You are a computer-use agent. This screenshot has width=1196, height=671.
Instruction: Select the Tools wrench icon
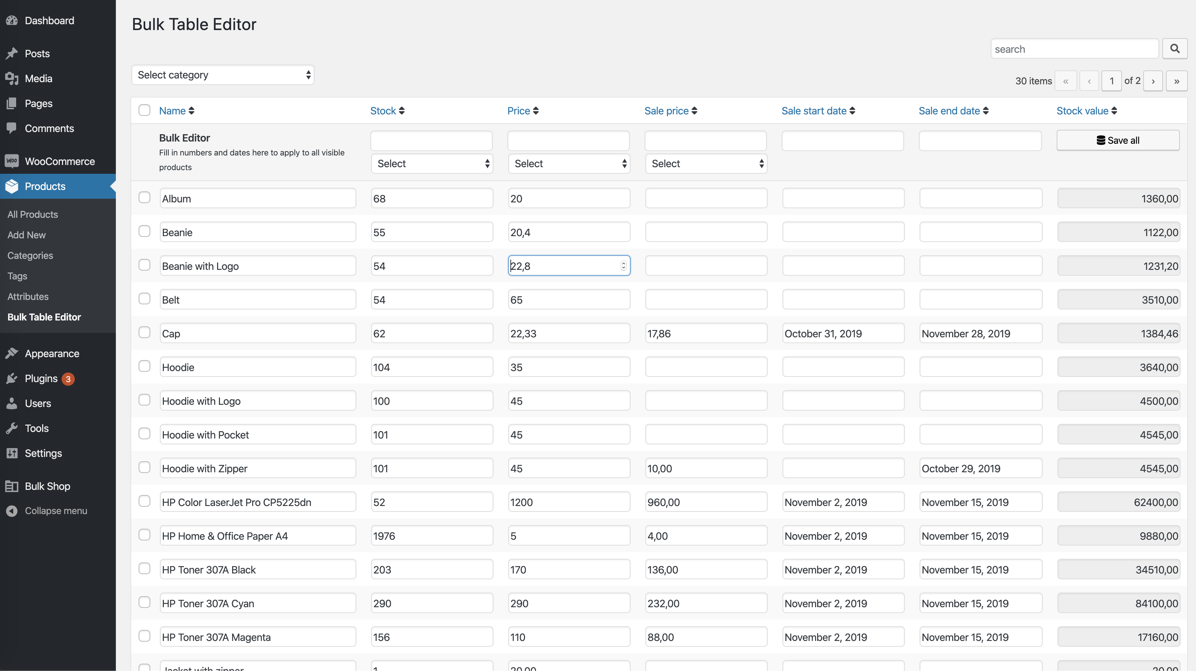pyautogui.click(x=12, y=428)
